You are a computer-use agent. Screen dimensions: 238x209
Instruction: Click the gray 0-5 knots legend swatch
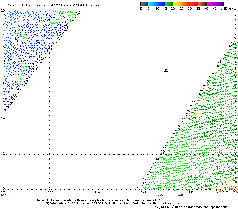[144, 4]
